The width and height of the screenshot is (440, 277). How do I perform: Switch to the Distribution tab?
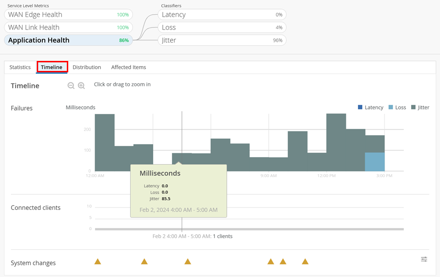pos(86,67)
